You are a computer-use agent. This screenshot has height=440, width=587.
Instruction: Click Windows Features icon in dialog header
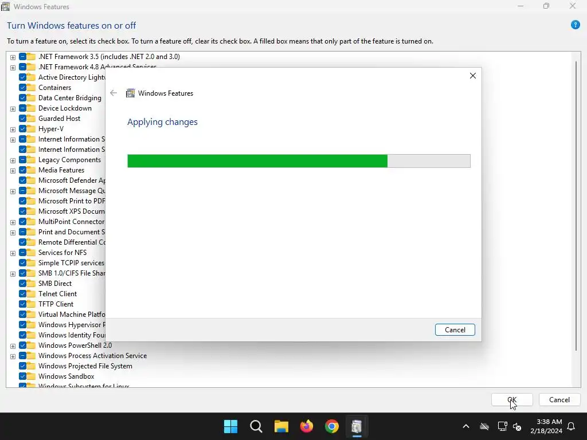tap(130, 93)
